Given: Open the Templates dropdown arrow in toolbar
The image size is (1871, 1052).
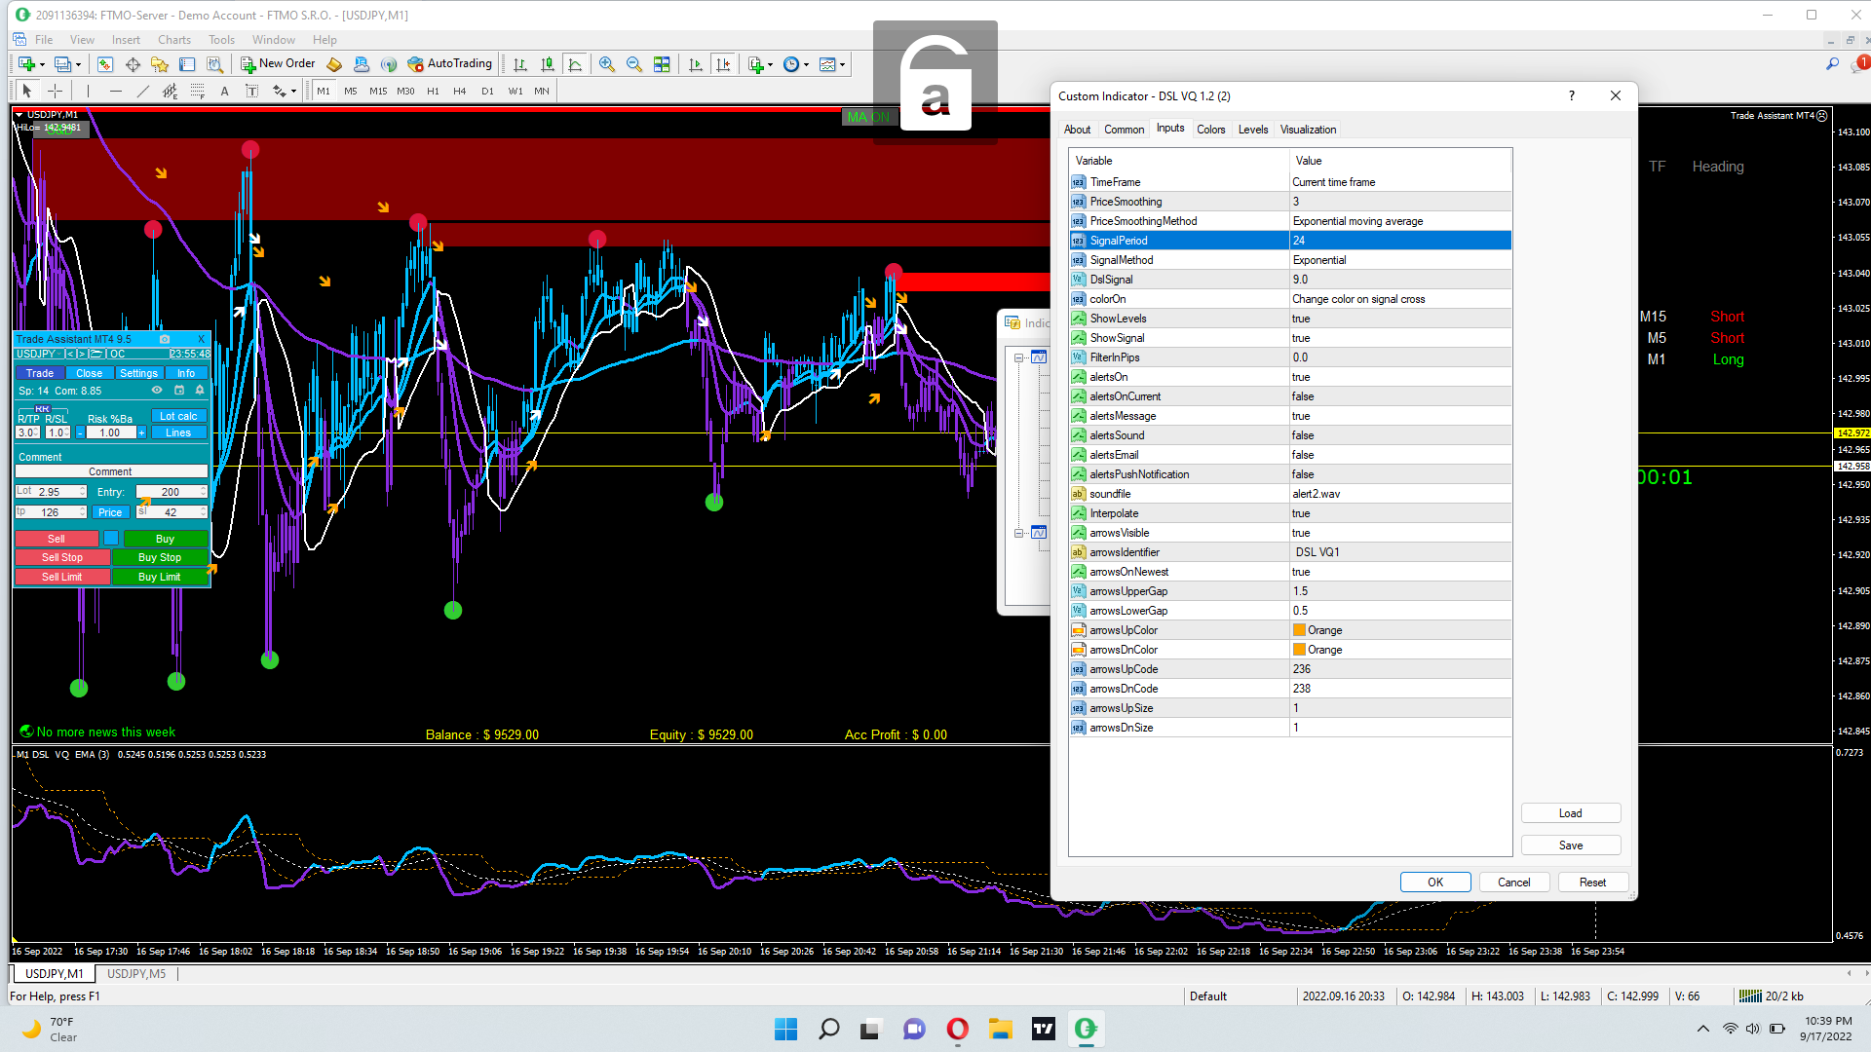Looking at the screenshot, I should tap(842, 65).
